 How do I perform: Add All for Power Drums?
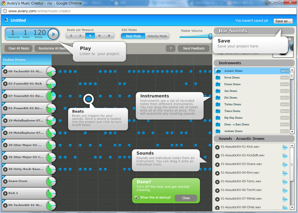click(285, 78)
